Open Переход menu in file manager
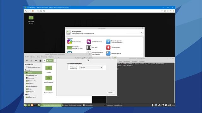 [x=44, y=57]
